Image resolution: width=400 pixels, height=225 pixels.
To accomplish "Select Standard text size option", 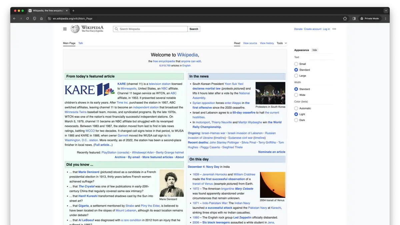I will pos(296,70).
